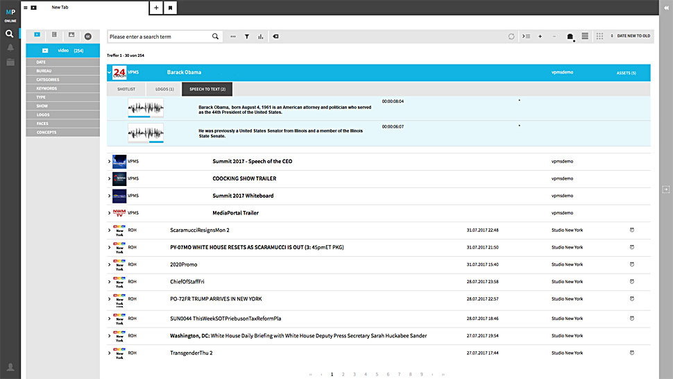Click the waveform thumbnail for 00:00:08:04 segment

click(x=146, y=108)
